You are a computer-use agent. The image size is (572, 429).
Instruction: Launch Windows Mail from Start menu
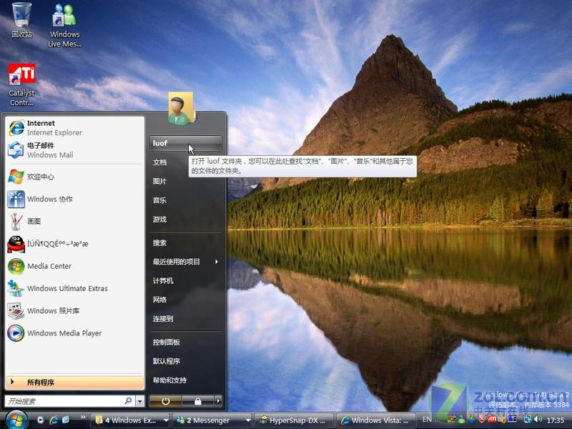tap(75, 150)
